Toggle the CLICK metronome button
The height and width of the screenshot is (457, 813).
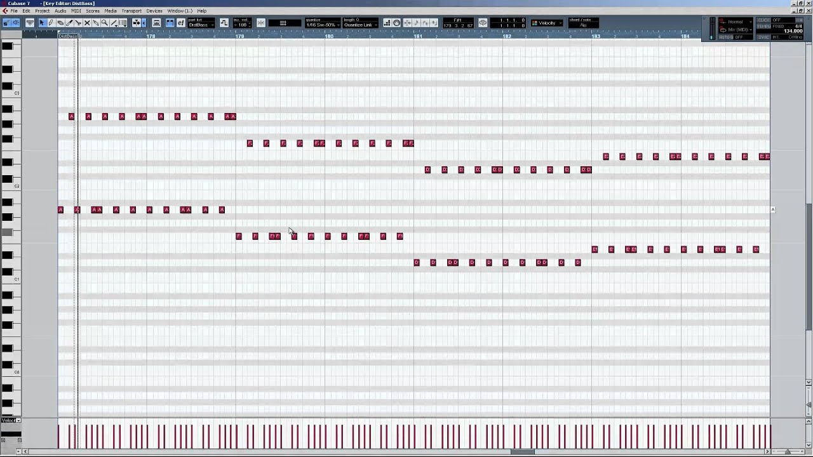click(763, 20)
